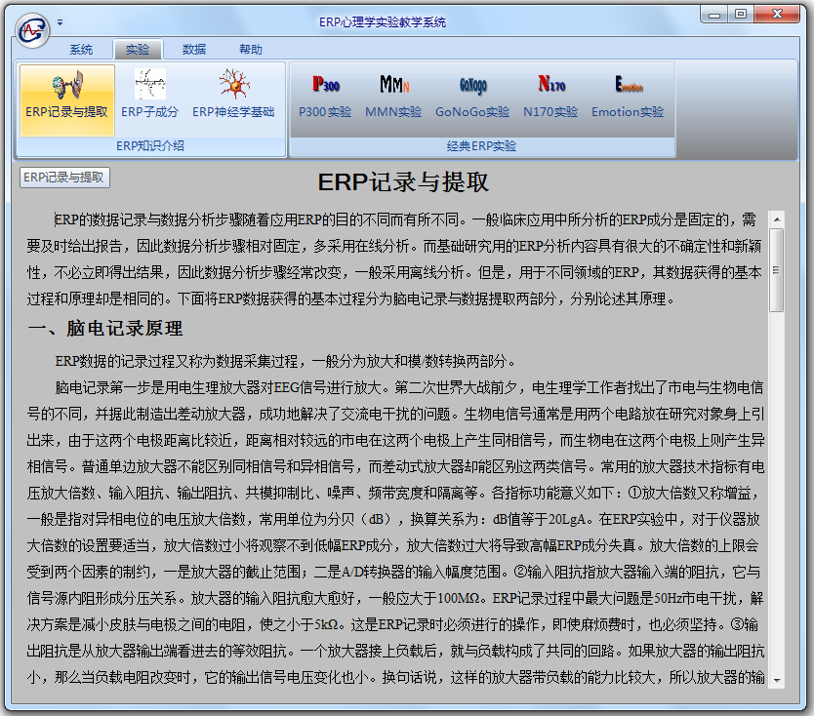This screenshot has height=716, width=814.
Task: Click the round application logo button
Action: 32,31
